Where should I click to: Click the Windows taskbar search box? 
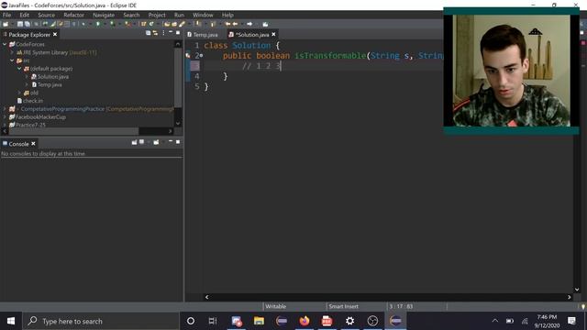click(x=101, y=321)
